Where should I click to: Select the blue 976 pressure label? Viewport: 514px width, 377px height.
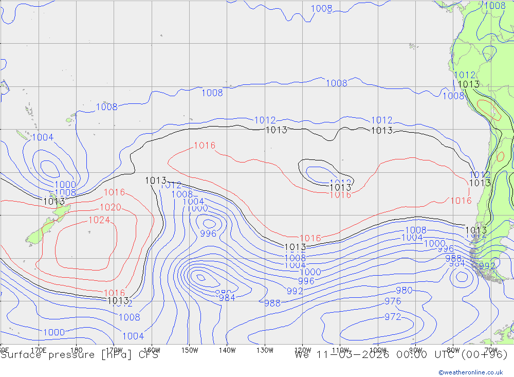click(393, 301)
